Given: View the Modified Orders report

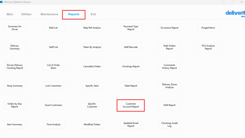Looking at the screenshot, I should pos(92,124).
